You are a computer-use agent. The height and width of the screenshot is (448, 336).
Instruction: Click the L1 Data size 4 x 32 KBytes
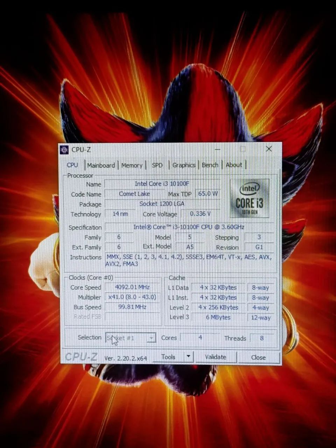pos(218,287)
